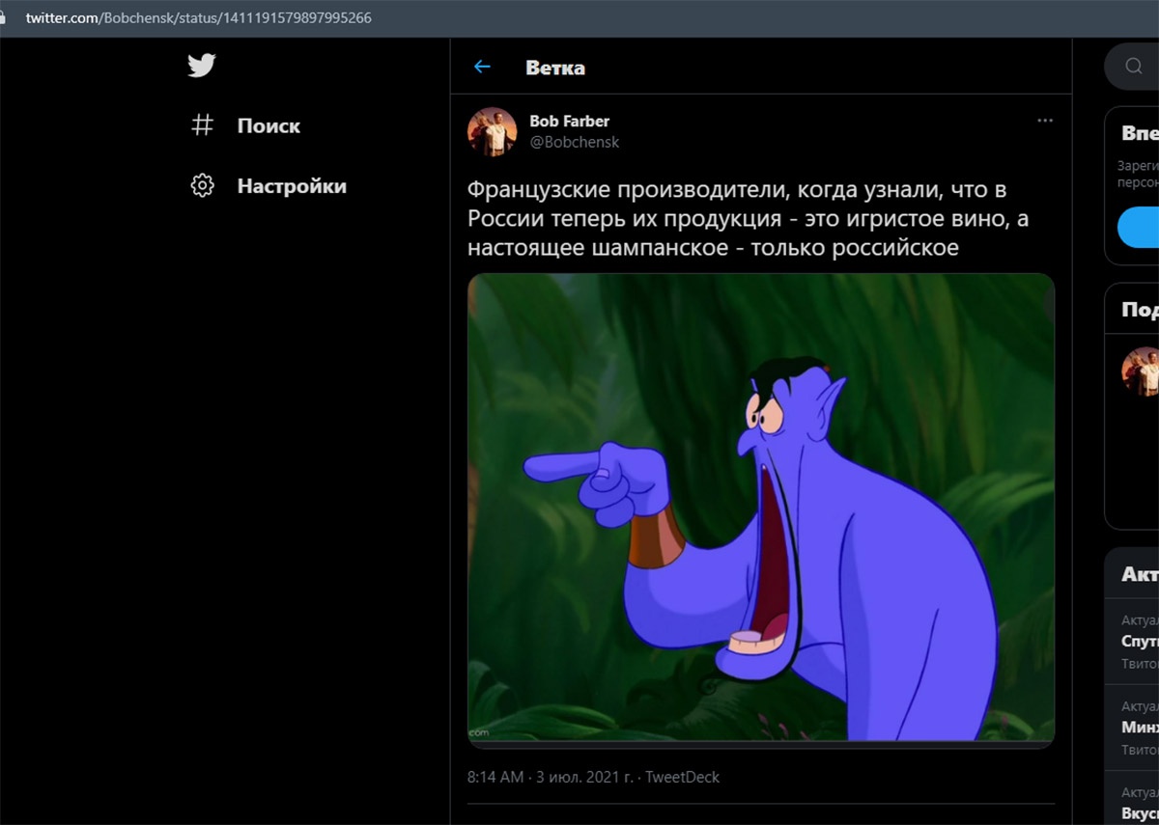
Task: Open the TweetDeck source link
Action: (x=683, y=777)
